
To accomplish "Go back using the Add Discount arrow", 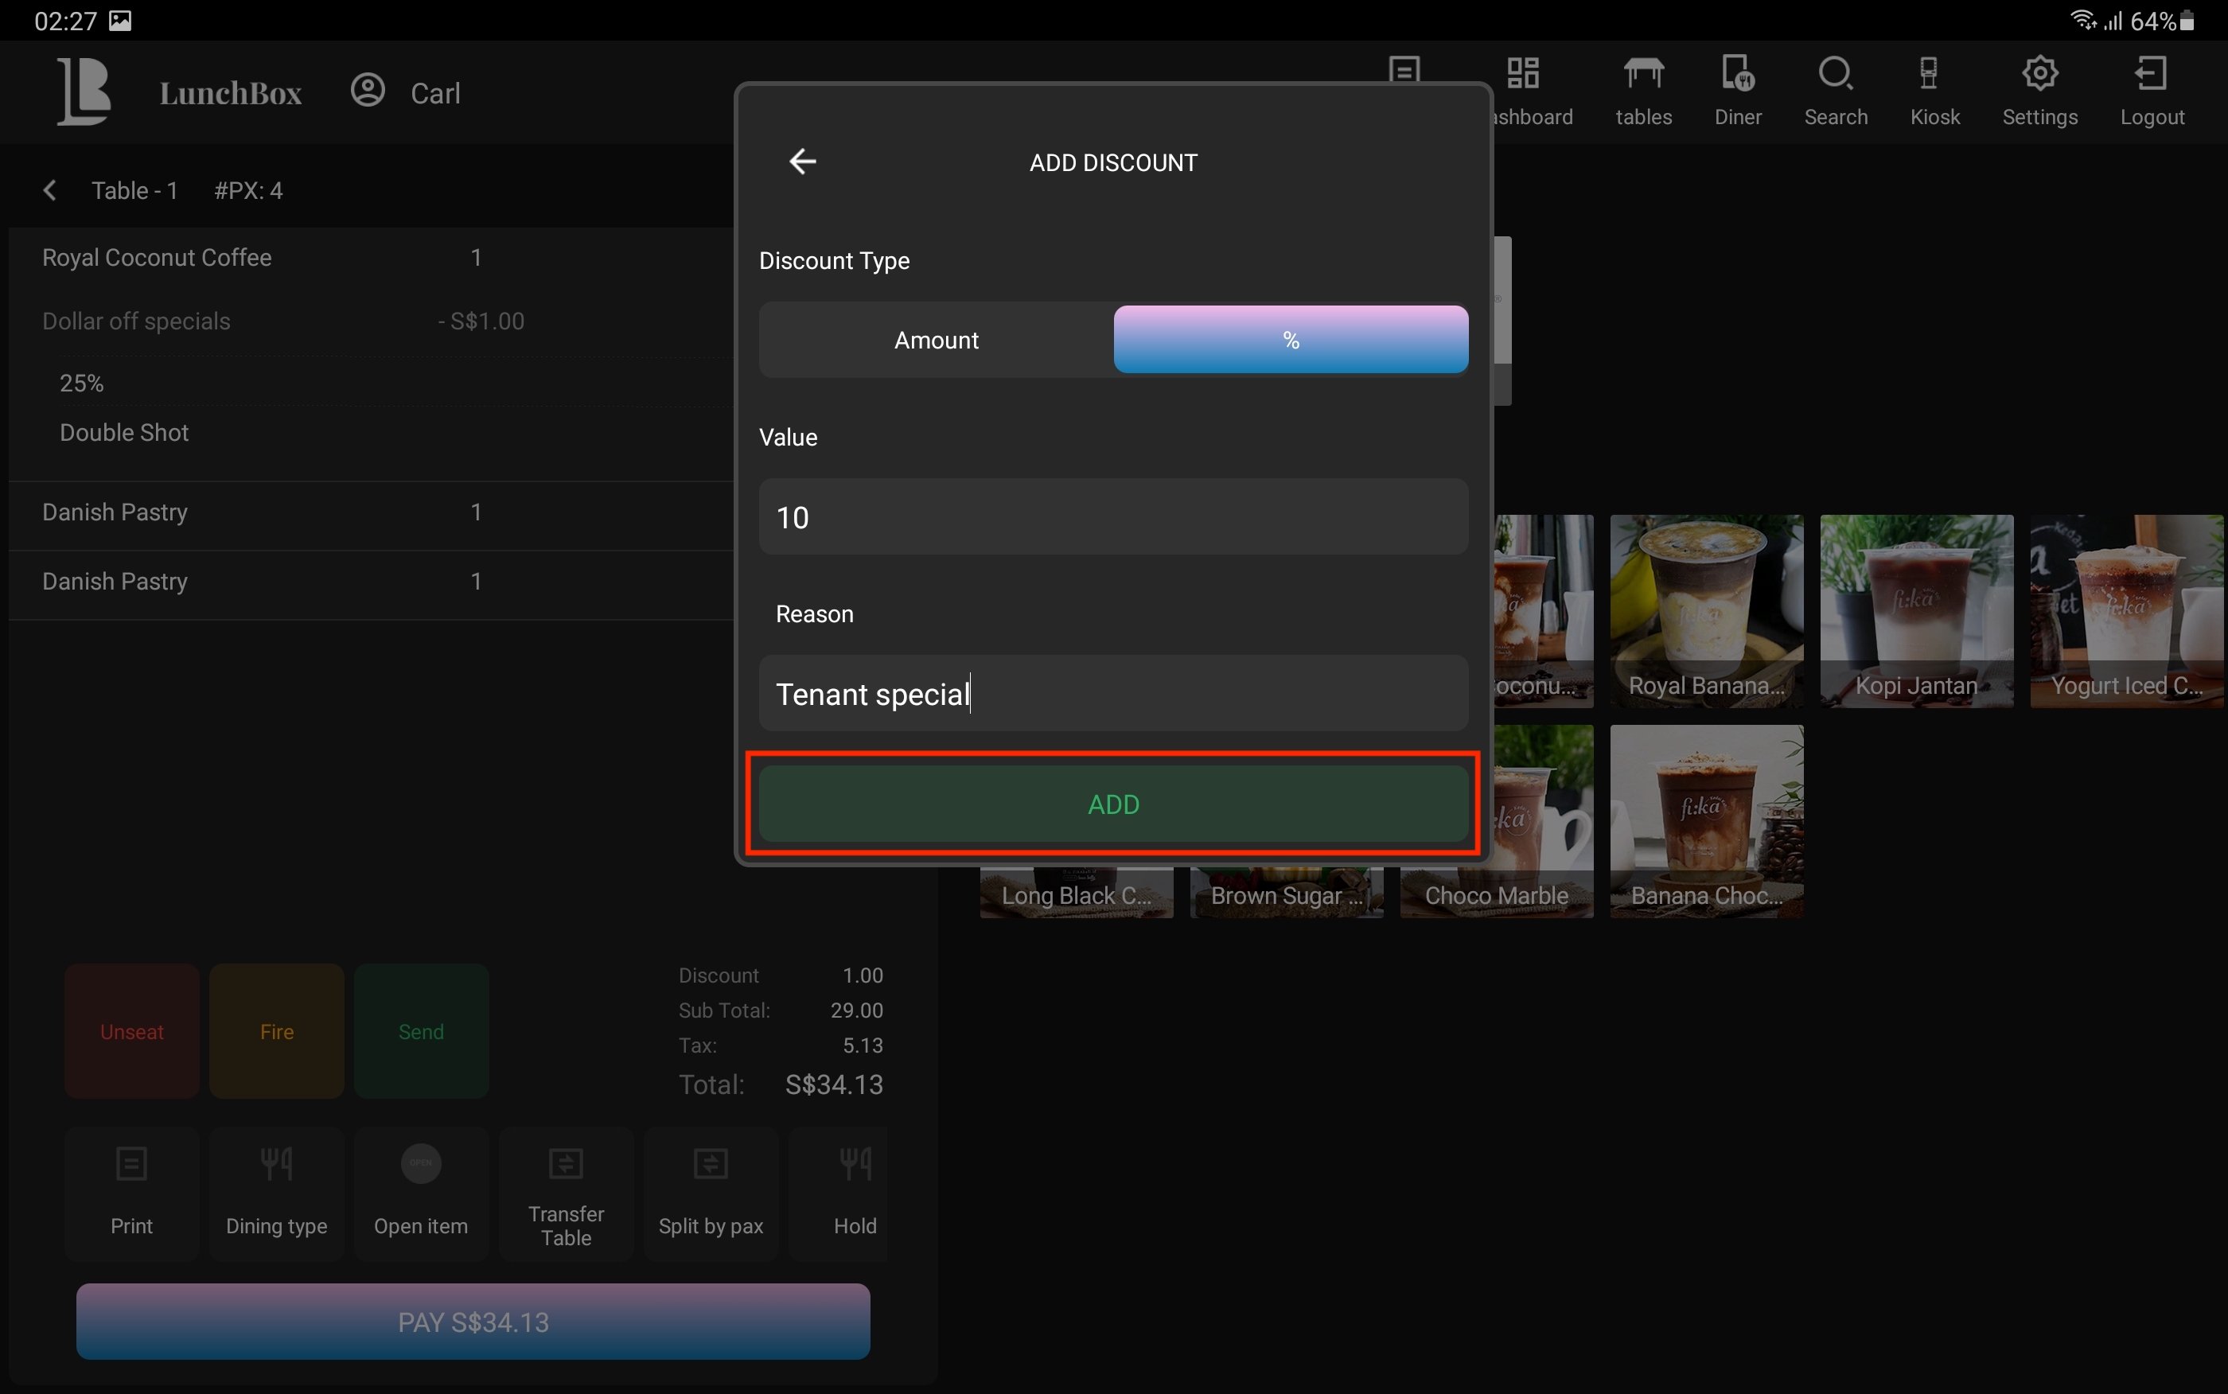I will (x=802, y=162).
